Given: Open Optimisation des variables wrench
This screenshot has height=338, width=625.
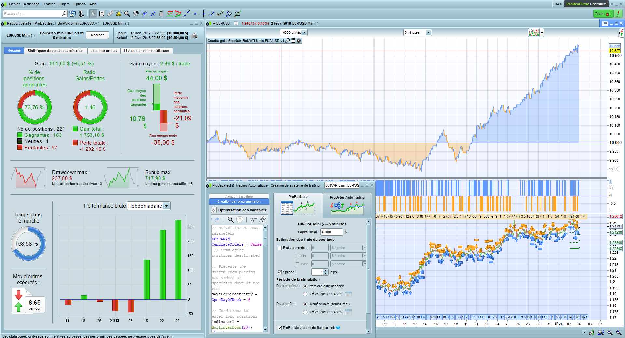Looking at the screenshot, I should (214, 210).
